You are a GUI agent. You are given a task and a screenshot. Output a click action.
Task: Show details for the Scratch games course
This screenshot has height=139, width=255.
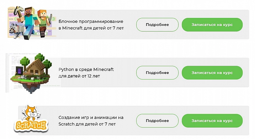pyautogui.click(x=157, y=121)
